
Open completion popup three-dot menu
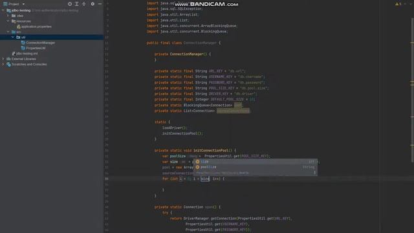click(314, 173)
